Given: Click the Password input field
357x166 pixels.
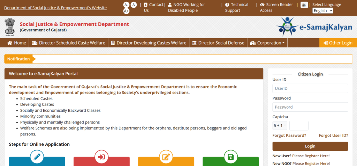Looking at the screenshot, I should click(310, 107).
